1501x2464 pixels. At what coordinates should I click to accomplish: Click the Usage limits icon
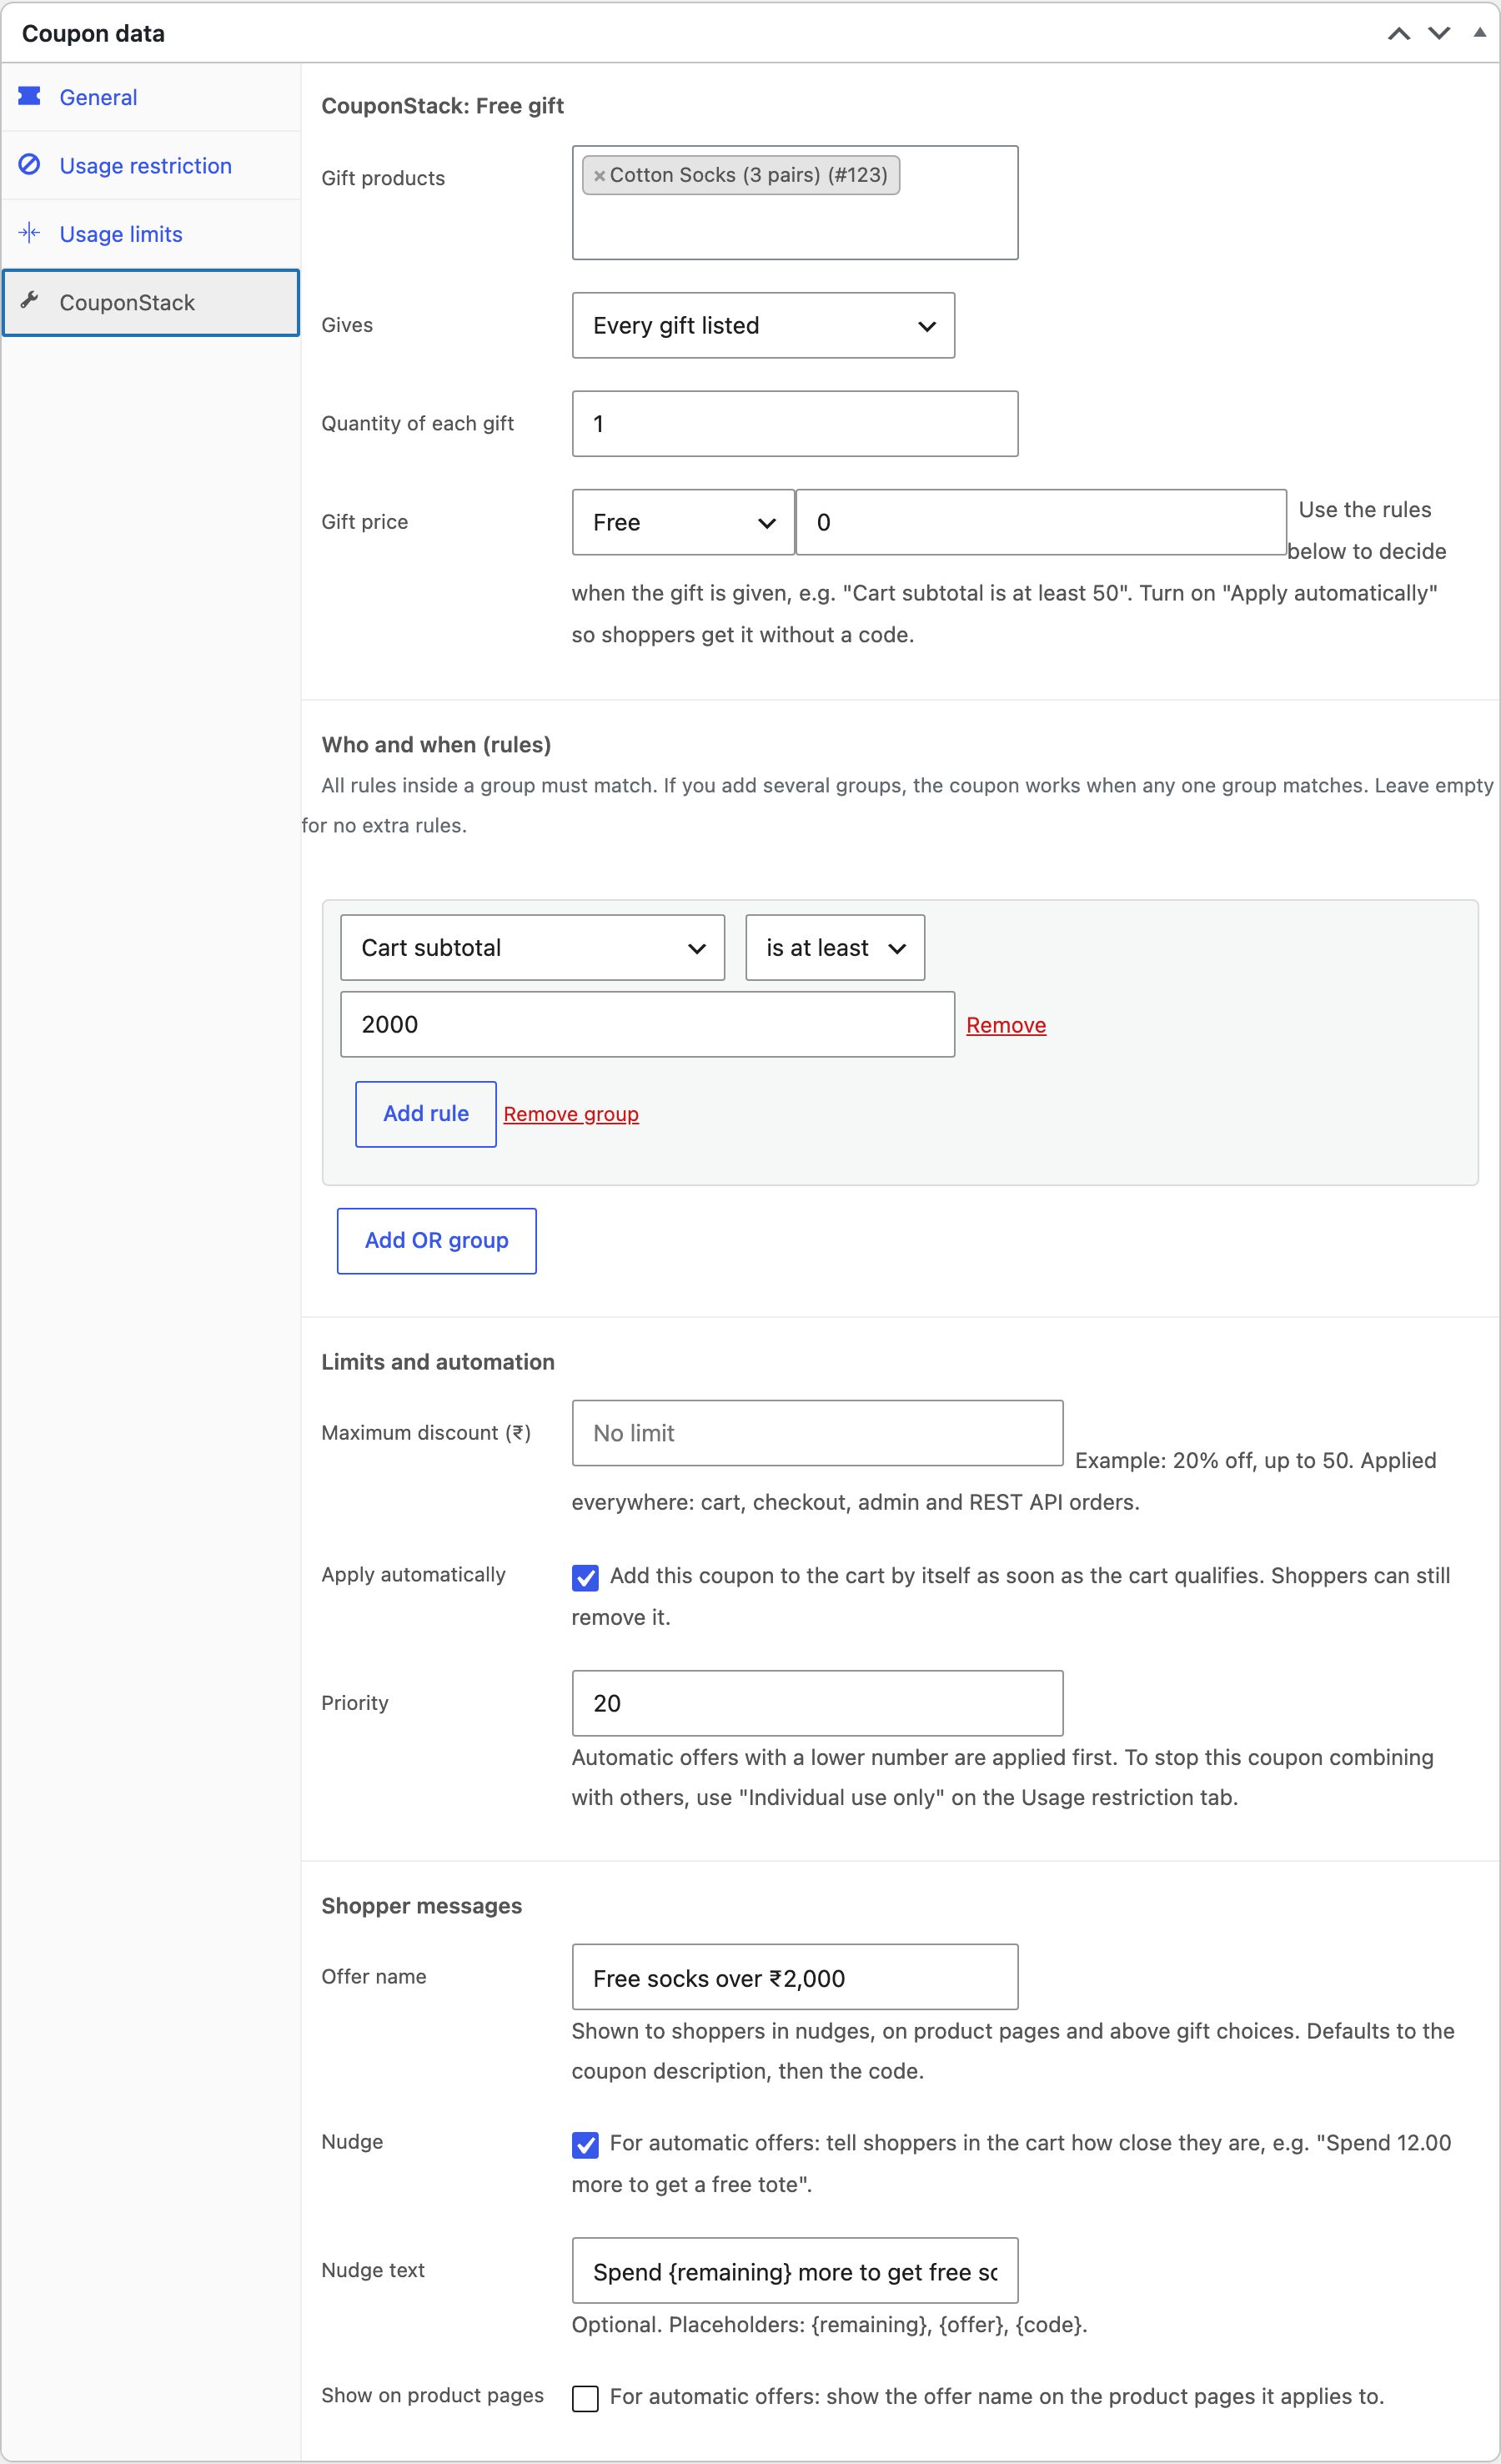30,233
